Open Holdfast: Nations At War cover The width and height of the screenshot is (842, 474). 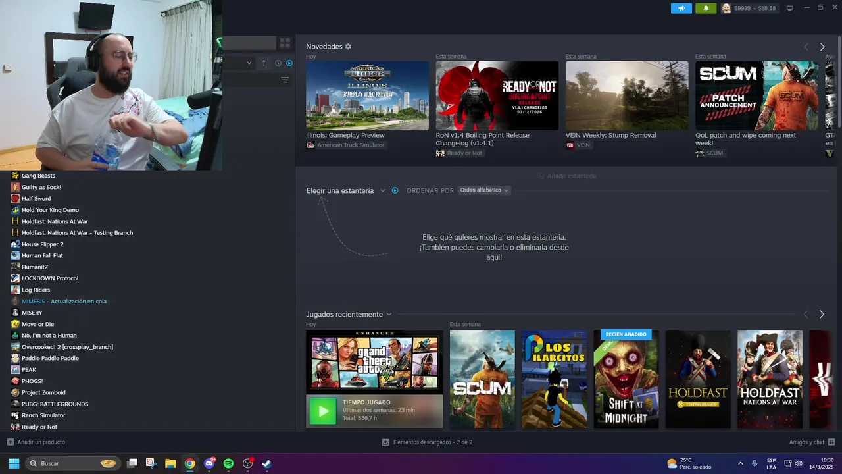(x=770, y=379)
